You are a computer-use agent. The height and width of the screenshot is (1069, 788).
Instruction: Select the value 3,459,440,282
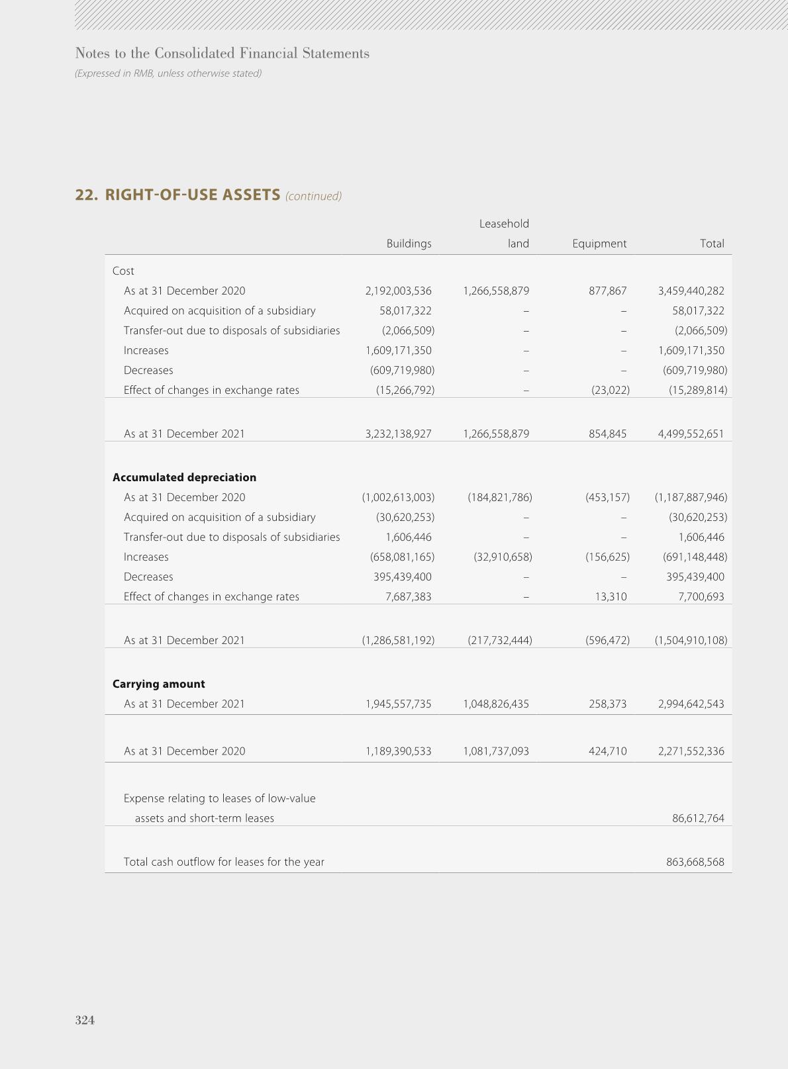tap(691, 291)
